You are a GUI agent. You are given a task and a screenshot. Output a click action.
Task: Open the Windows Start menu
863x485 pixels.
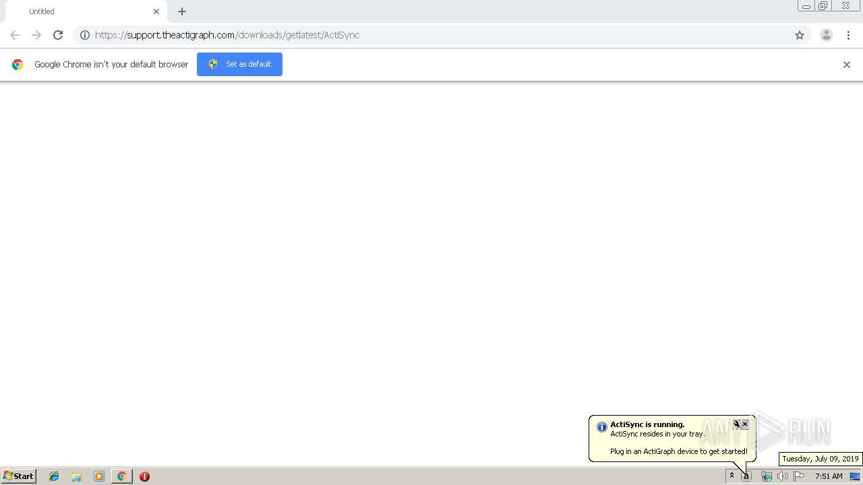pos(19,476)
